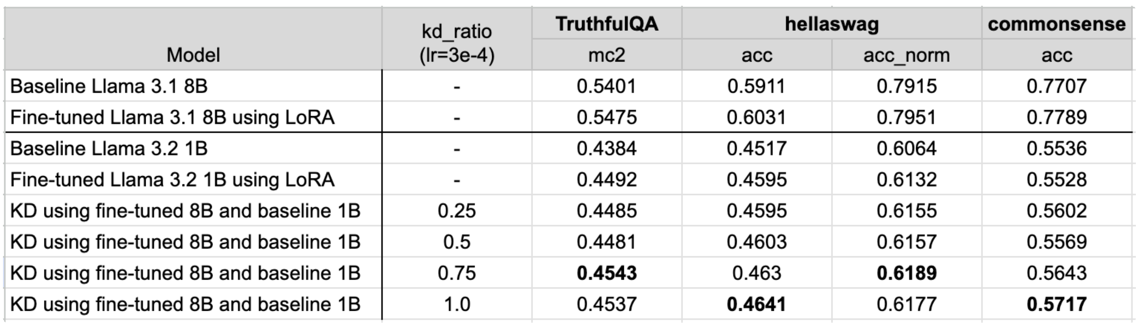Click the acc_norm subheader cell

click(906, 55)
